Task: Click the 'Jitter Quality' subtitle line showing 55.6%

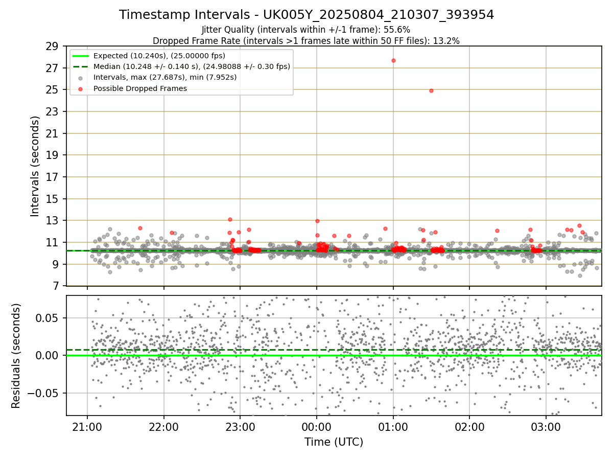Action: click(x=306, y=30)
